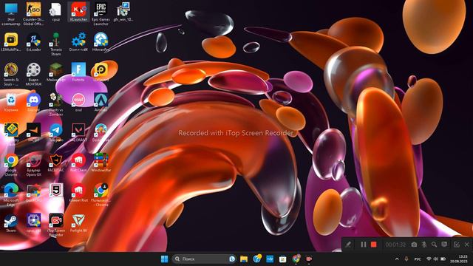Open the Plants vs Zombies shortcut
473x266 pixels.
56,104
